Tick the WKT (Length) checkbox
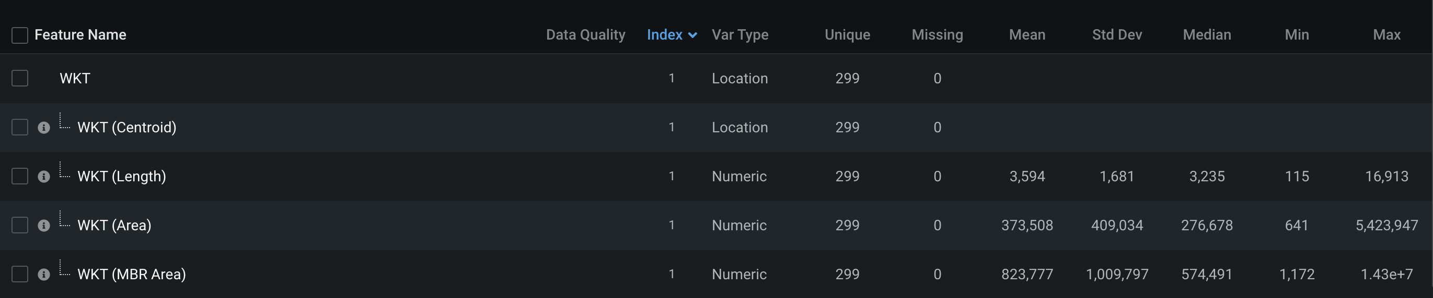The width and height of the screenshot is (1433, 298). (20, 176)
